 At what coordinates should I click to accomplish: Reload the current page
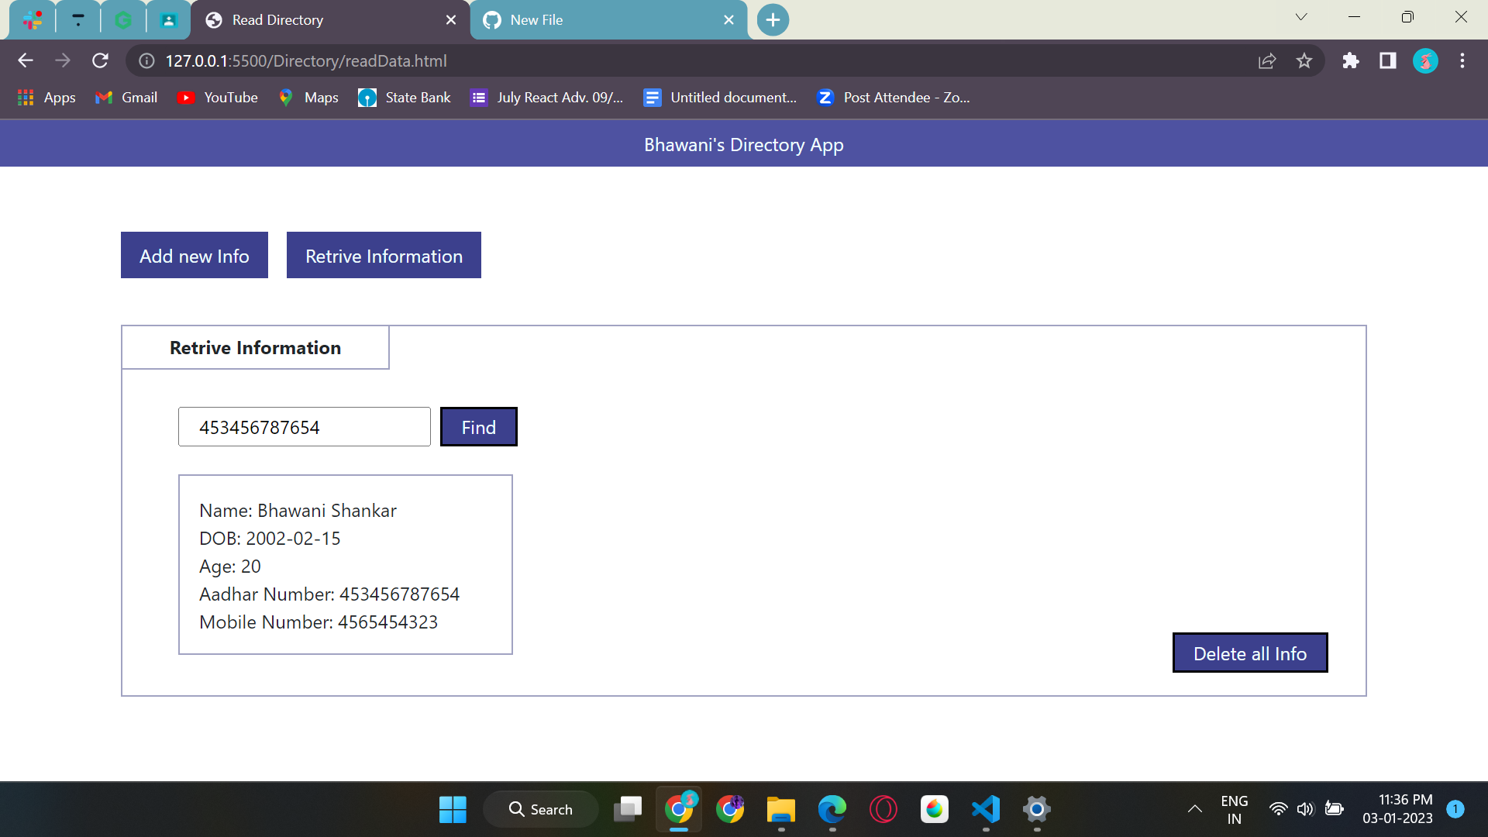[100, 60]
